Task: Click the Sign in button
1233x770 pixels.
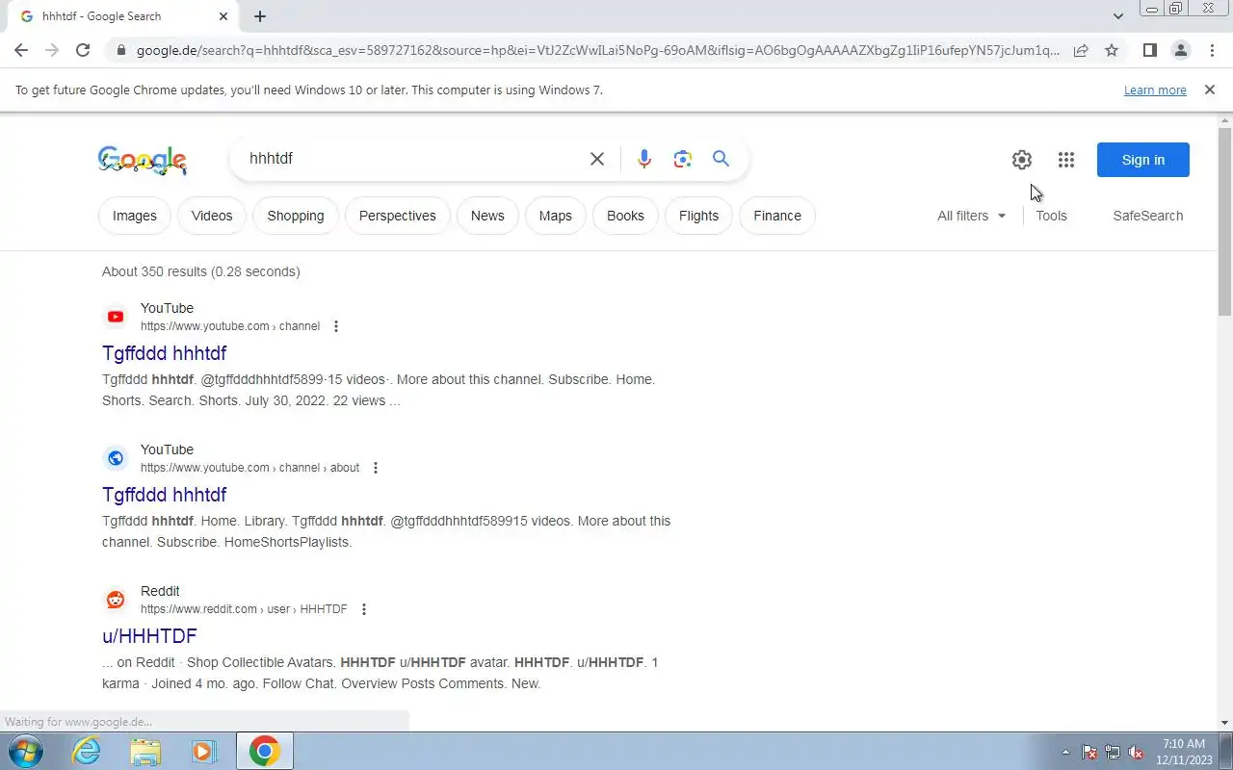Action: point(1143,160)
